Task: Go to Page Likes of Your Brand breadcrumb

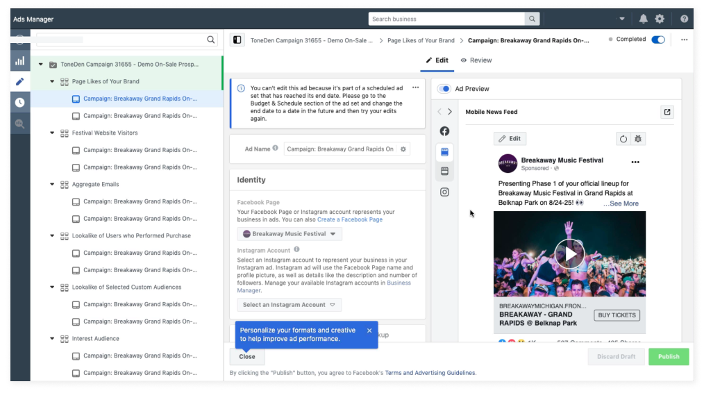Action: [421, 40]
